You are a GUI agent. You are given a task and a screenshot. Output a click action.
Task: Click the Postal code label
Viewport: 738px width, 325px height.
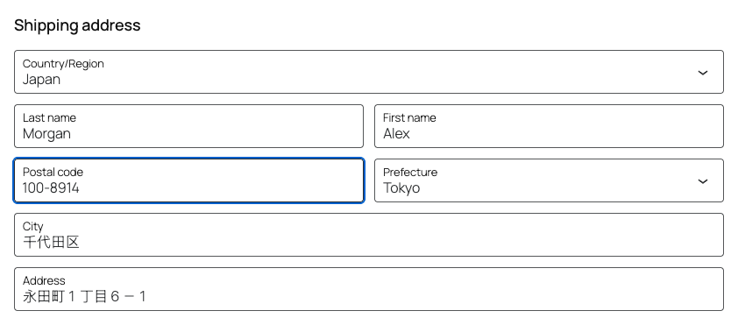53,172
